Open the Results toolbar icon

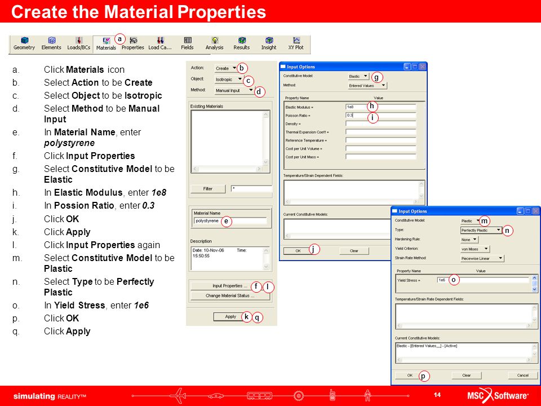(242, 44)
